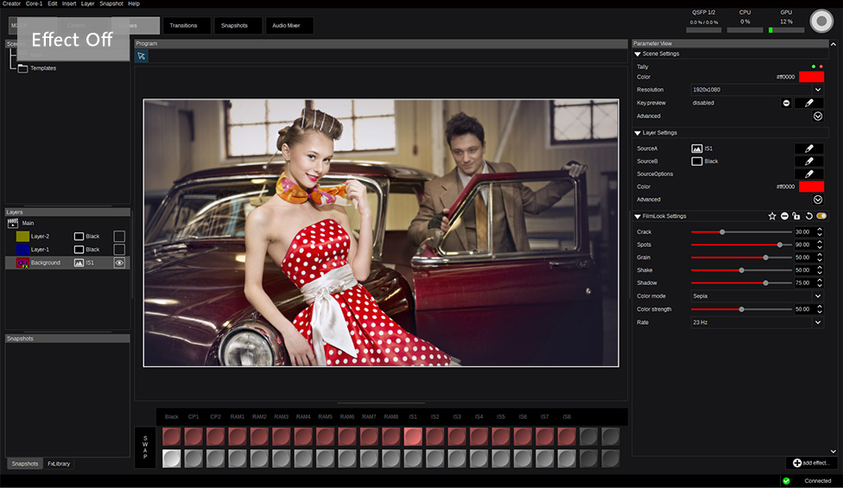
Task: Click the add effect button
Action: tap(811, 463)
